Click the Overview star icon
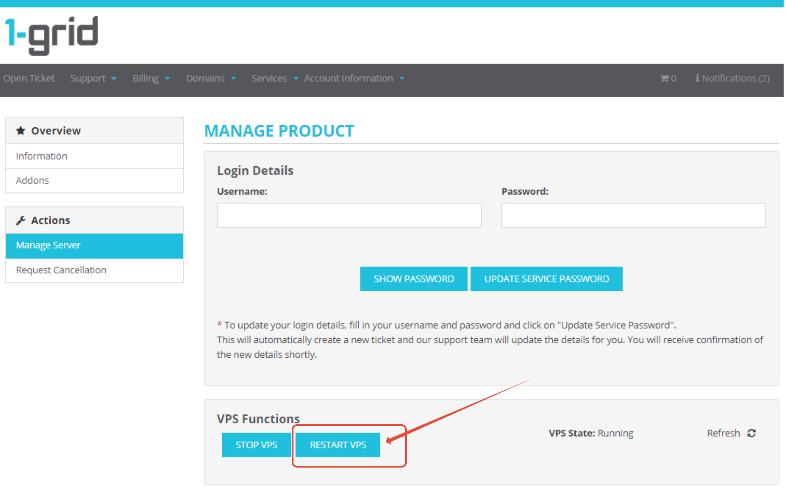The image size is (786, 496). (x=21, y=130)
